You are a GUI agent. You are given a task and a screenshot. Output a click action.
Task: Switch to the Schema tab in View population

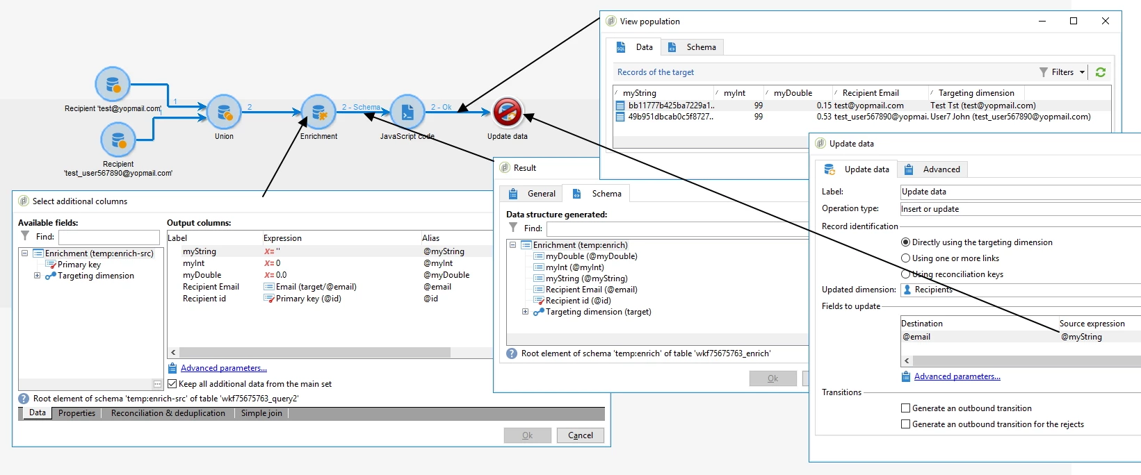692,47
